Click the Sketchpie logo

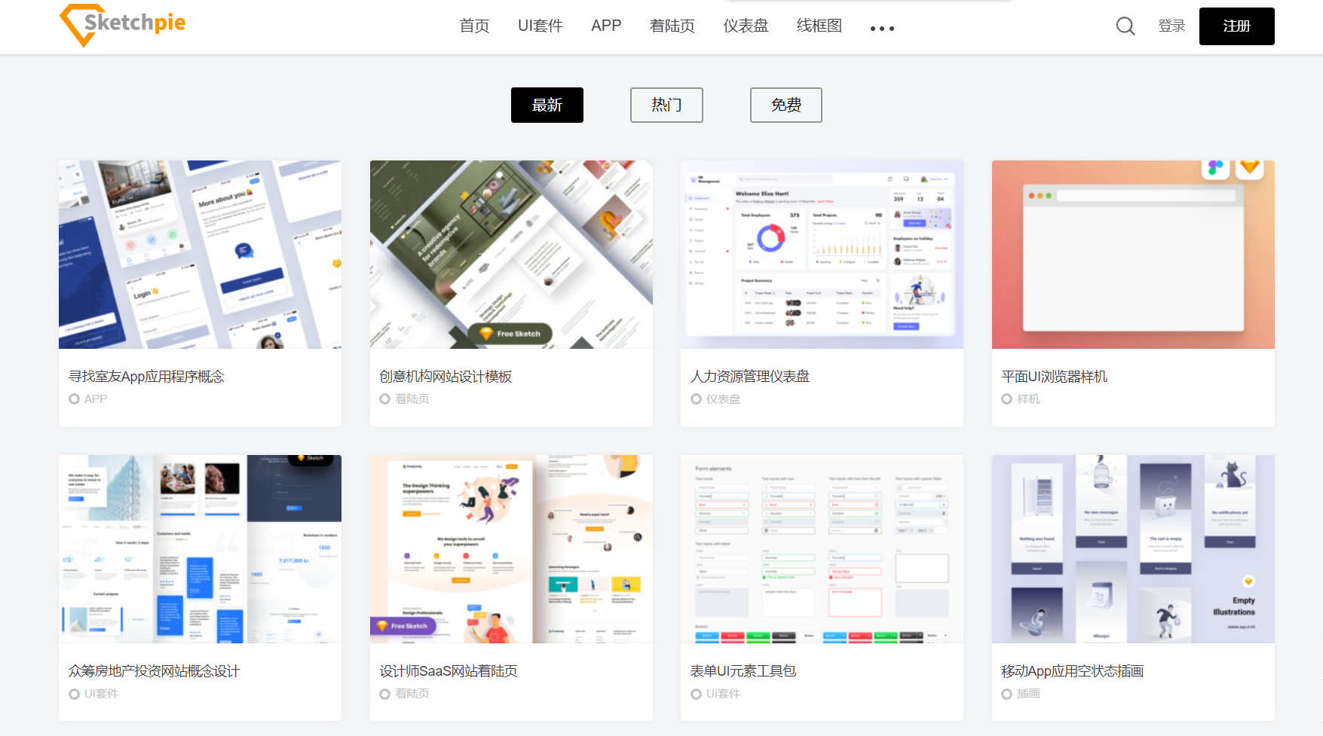(x=123, y=25)
